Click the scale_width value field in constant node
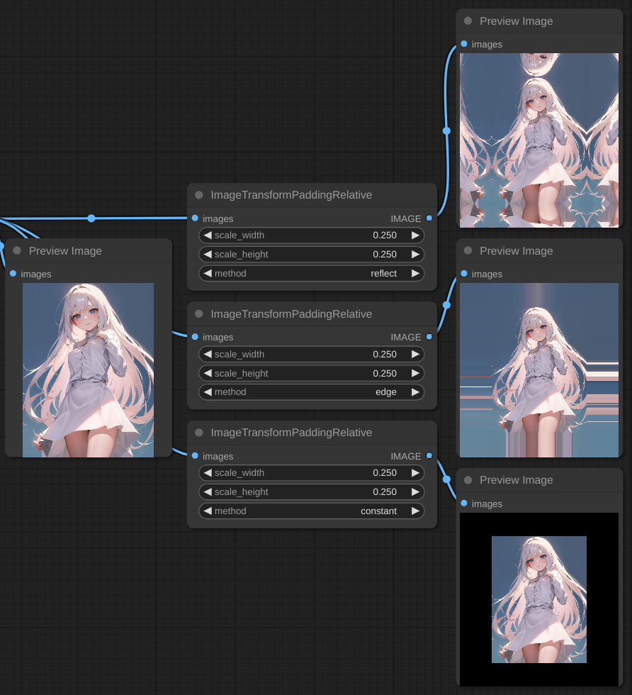This screenshot has width=632, height=695. [x=312, y=473]
